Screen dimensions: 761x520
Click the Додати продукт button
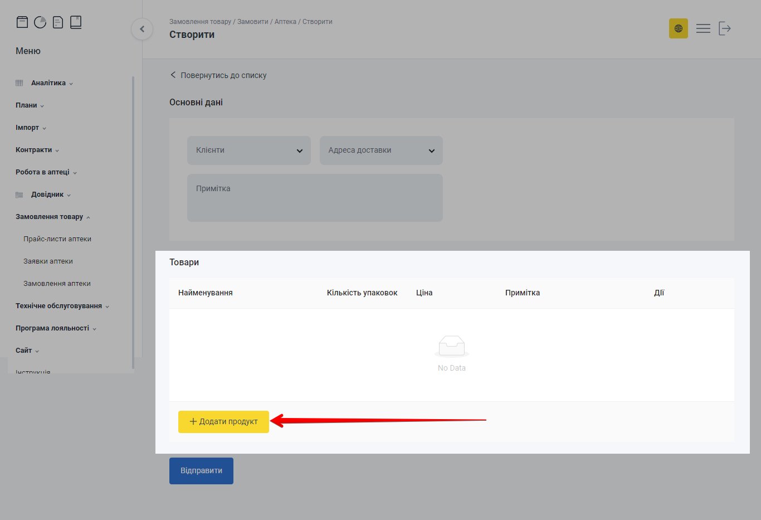coord(223,422)
